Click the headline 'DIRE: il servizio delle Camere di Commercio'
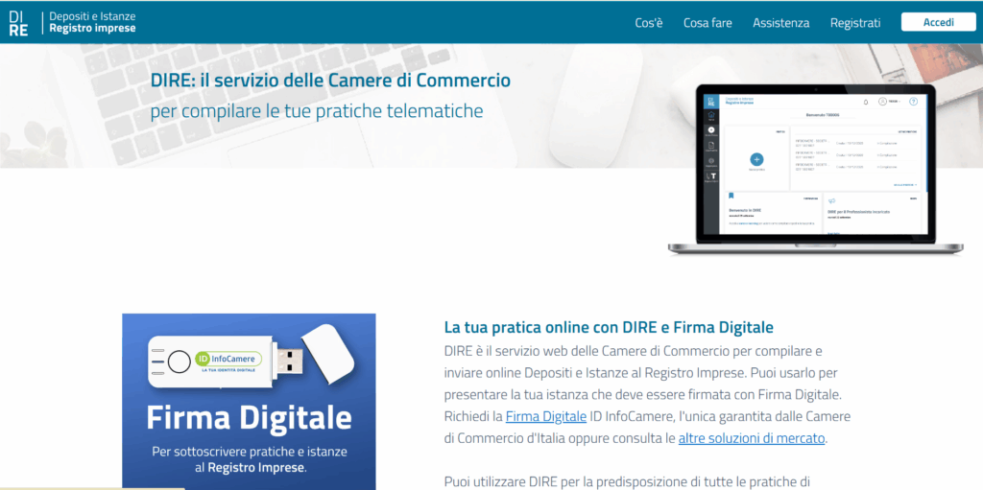Screen dimensions: 983x490 pos(330,81)
